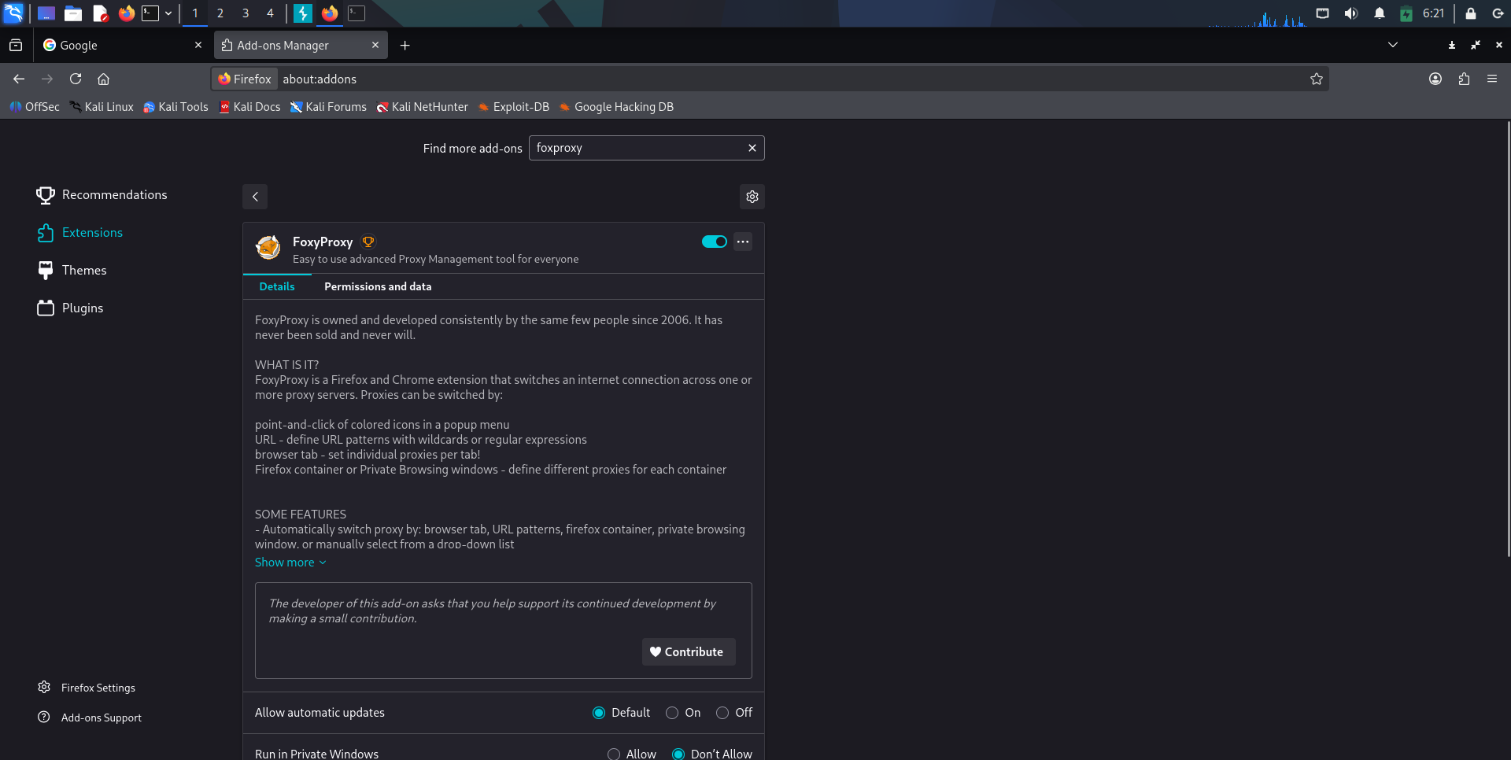Screen dimensions: 1511x760
Task: Launch the text editor from the panel
Action: (100, 13)
